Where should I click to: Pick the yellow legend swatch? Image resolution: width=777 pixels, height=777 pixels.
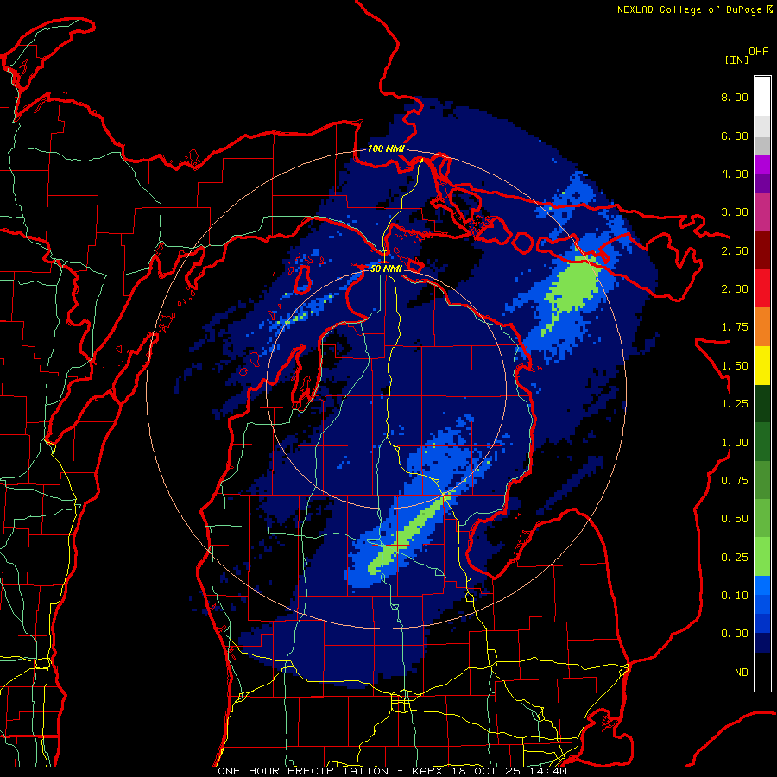762,366
